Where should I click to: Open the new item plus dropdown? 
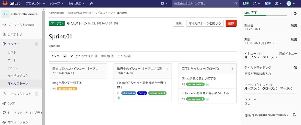tap(164, 3)
